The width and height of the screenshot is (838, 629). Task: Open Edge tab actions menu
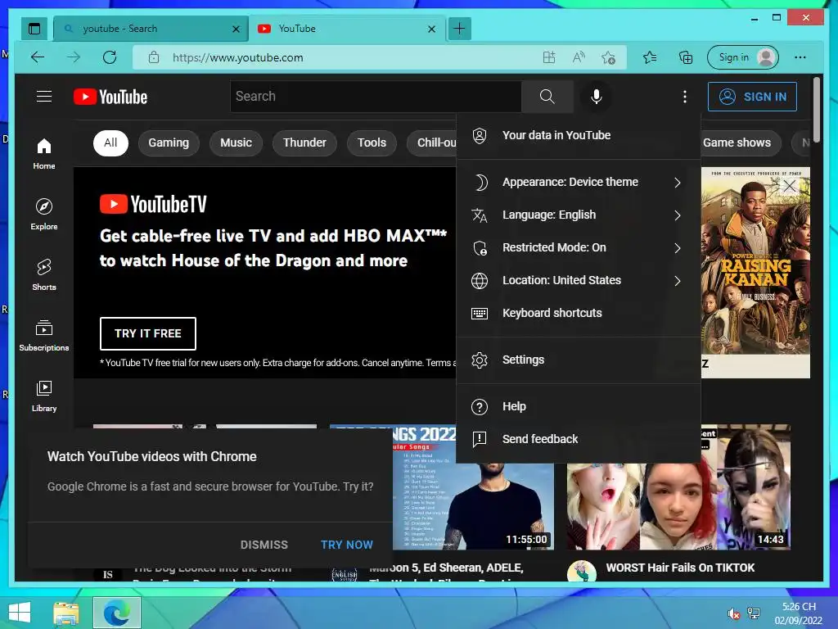34,29
